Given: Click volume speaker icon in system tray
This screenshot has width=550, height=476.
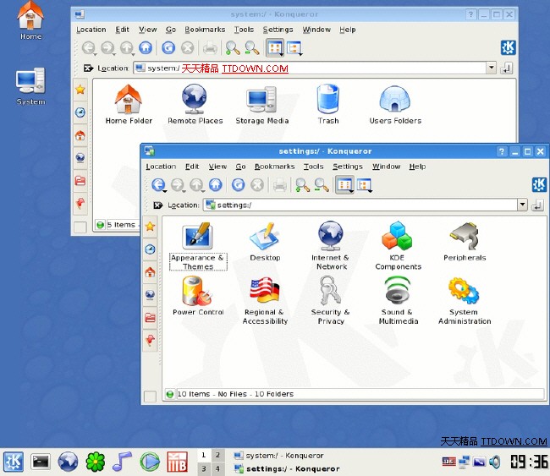Looking at the screenshot, I should [x=495, y=462].
